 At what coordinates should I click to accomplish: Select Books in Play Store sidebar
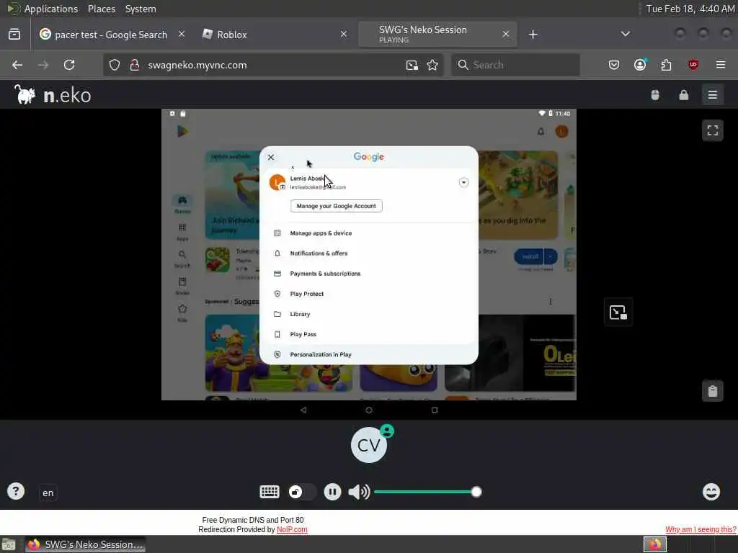(x=182, y=286)
